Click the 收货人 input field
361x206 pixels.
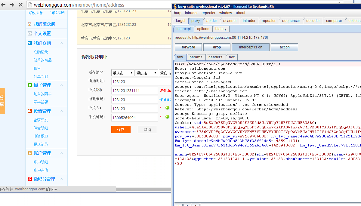[x=134, y=109]
